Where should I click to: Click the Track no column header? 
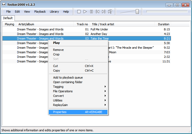tap(82, 24)
